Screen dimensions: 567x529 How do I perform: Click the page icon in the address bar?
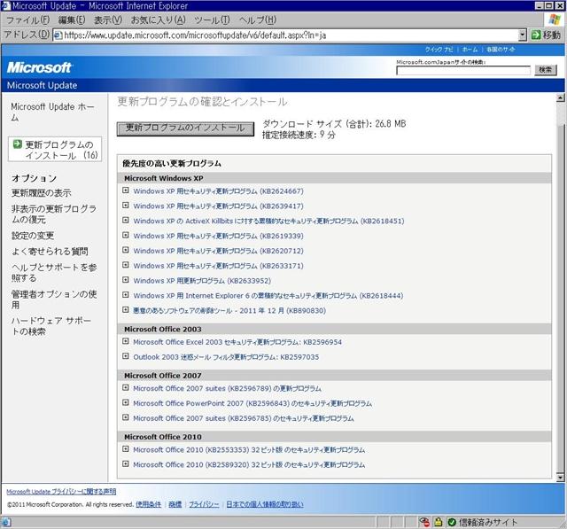(x=58, y=35)
